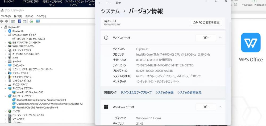Viewport: 266px width, 126px height.
Task: Copy Windows specifications with コピー button
Action: [206, 107]
